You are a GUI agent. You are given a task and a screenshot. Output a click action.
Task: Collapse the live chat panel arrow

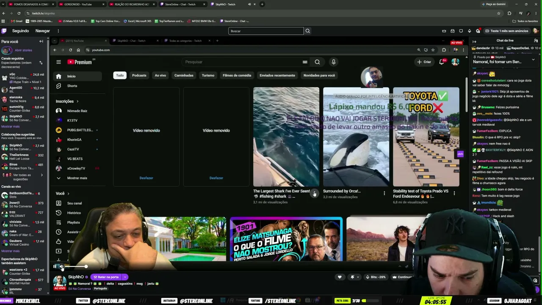tap(474, 41)
